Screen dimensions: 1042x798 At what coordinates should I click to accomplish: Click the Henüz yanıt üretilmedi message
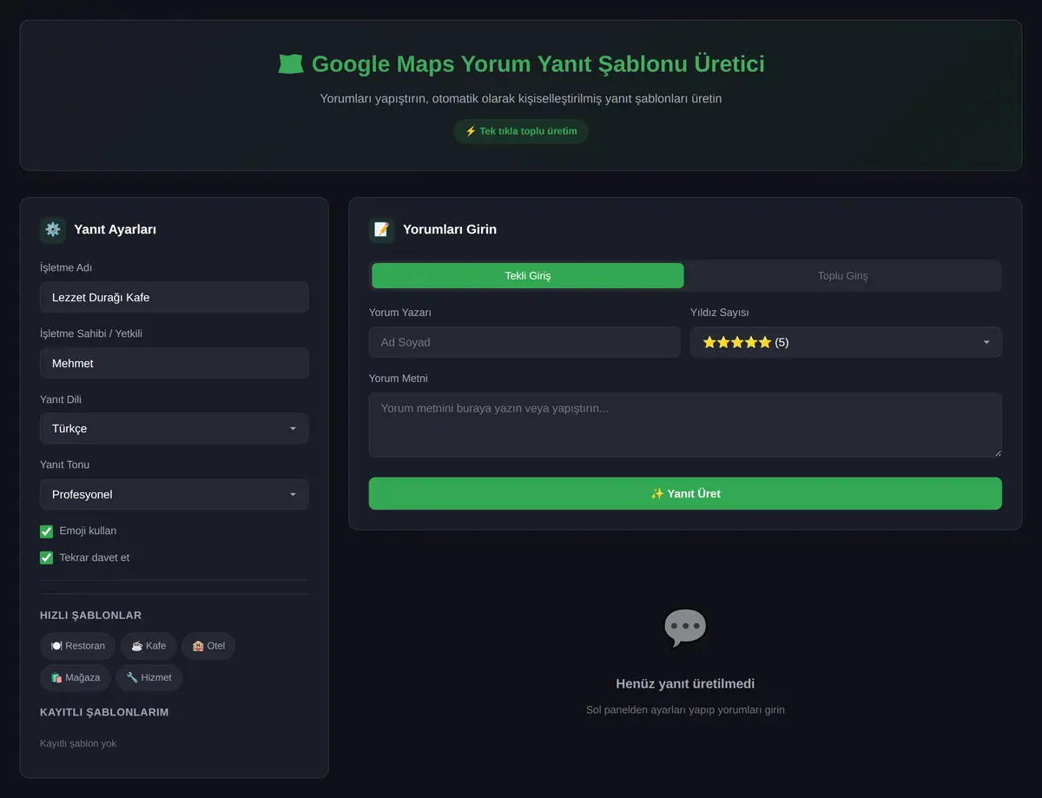coord(685,684)
